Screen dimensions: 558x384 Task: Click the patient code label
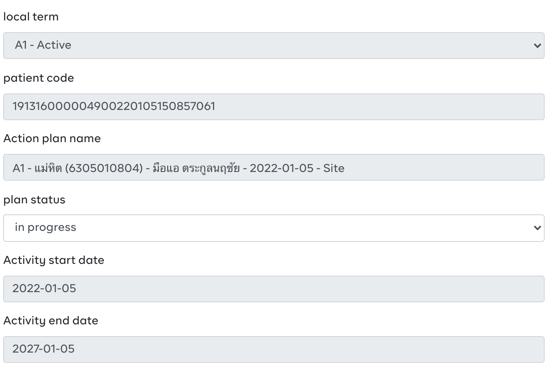38,78
